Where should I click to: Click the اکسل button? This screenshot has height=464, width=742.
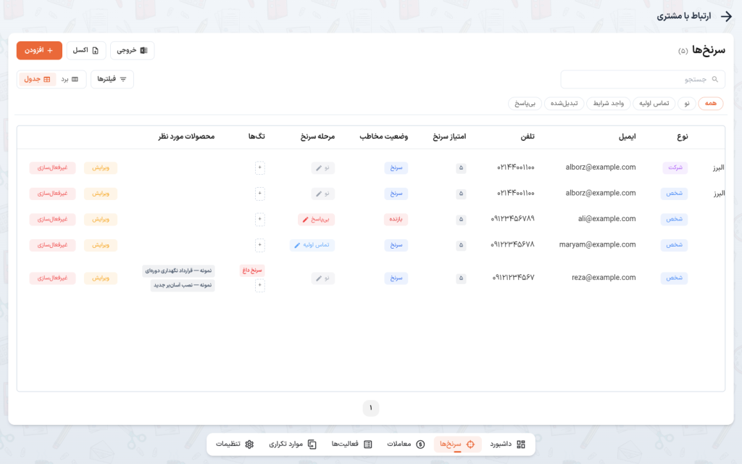click(86, 51)
